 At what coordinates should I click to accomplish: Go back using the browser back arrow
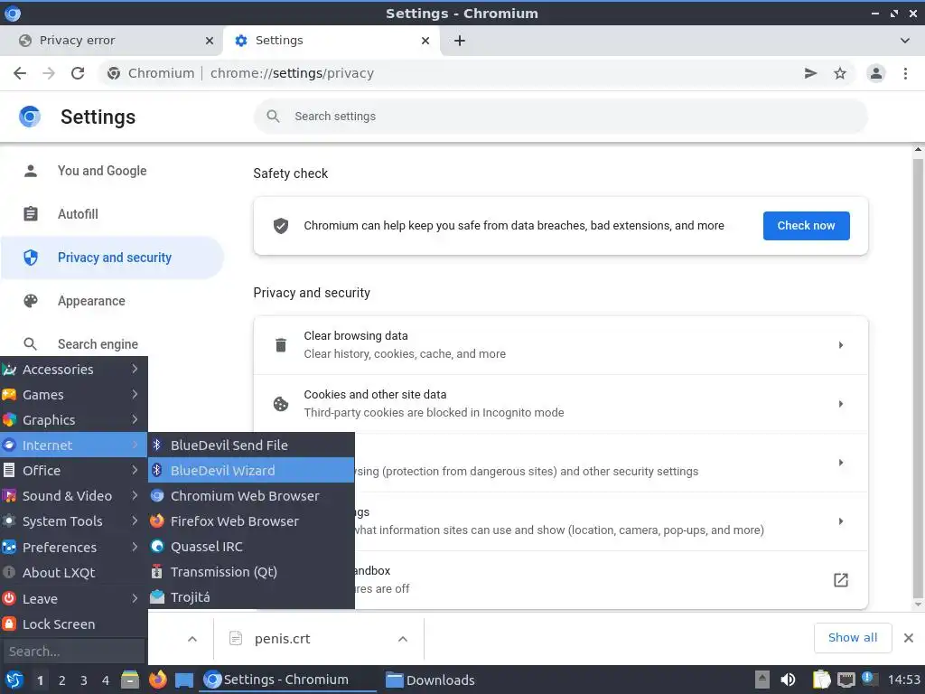pos(20,73)
